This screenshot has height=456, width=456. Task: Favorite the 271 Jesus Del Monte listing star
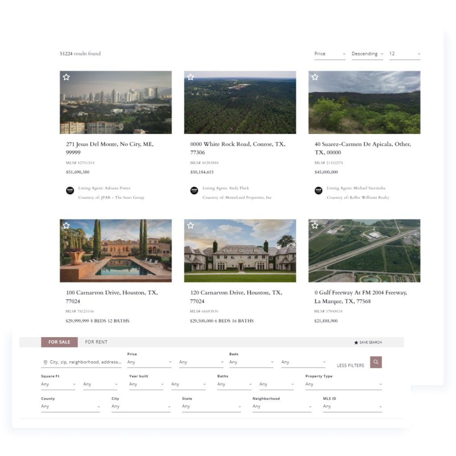coord(66,77)
